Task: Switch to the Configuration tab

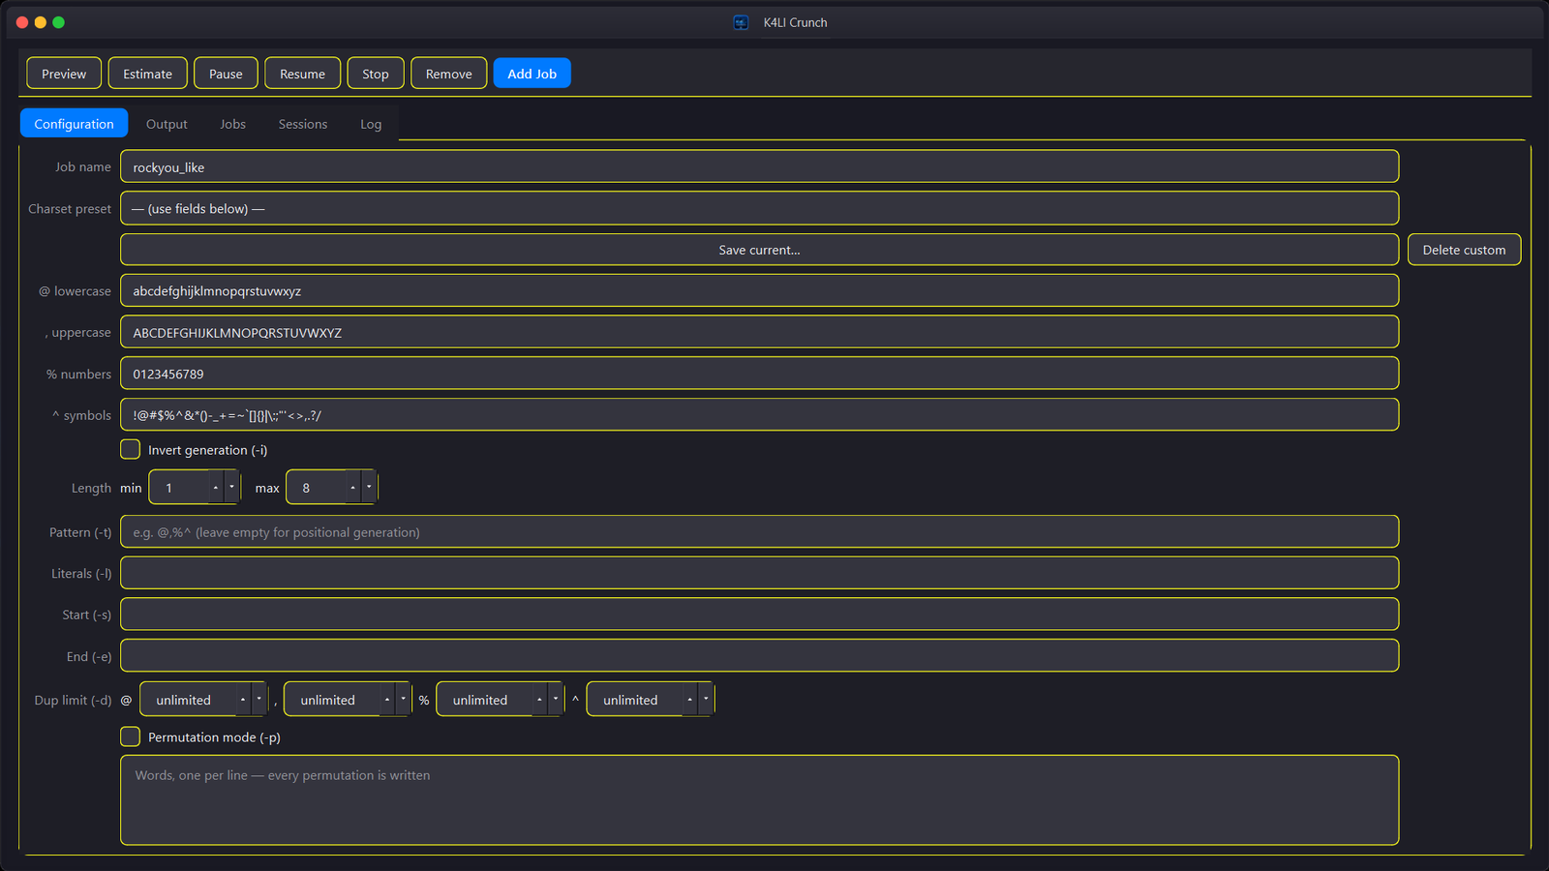Action: point(74,124)
